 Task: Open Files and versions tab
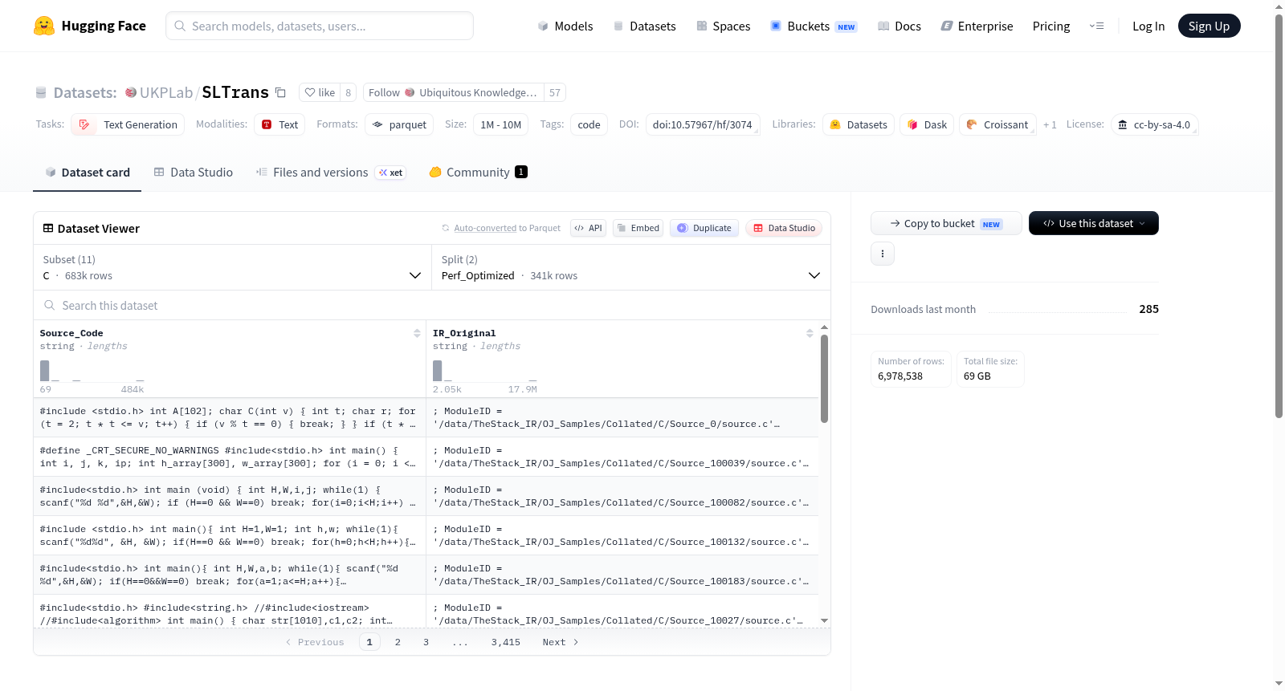330,172
